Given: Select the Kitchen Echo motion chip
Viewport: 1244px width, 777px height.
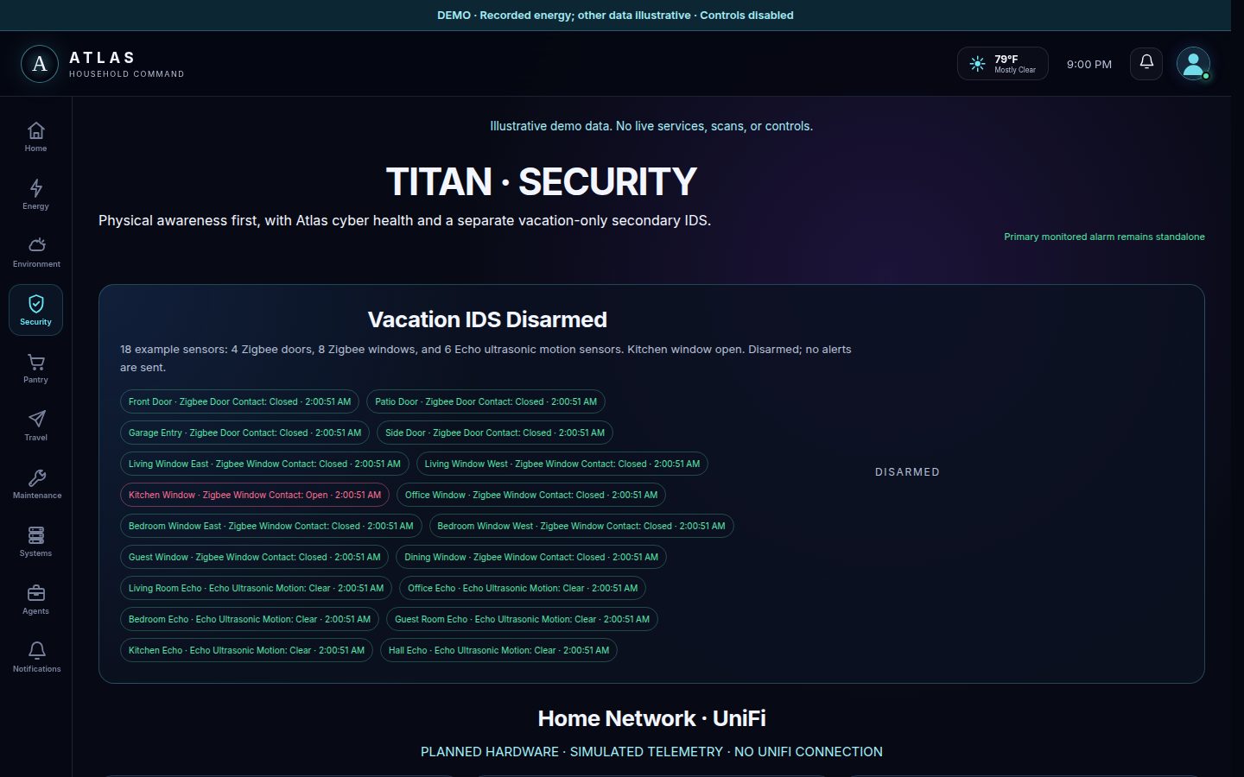Looking at the screenshot, I should (x=246, y=650).
